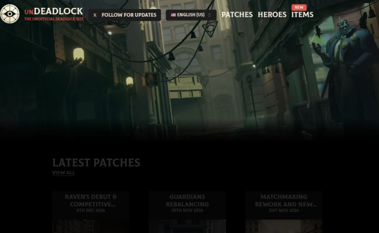Click the Guardians Rebalancing patch thumbnail image

[x=187, y=226]
